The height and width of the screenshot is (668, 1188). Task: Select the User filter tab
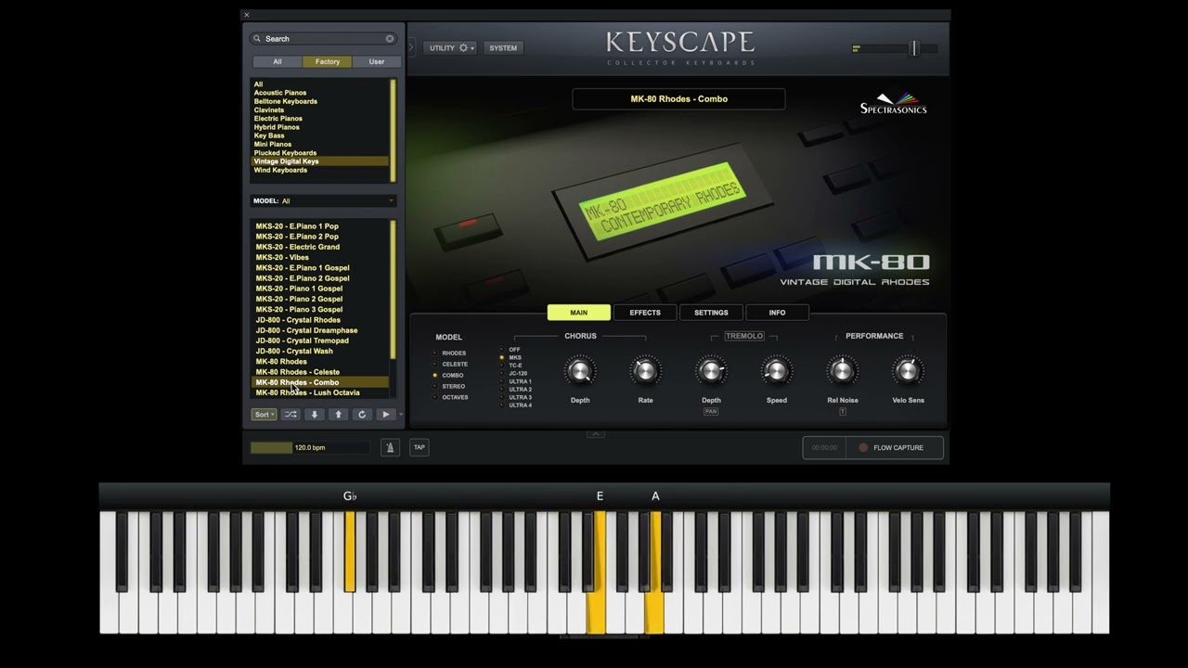[376, 62]
